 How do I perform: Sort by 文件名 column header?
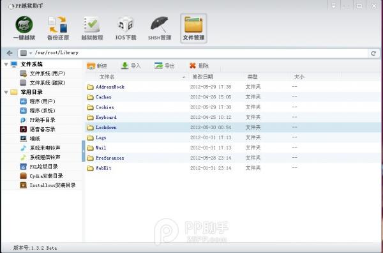pyautogui.click(x=107, y=77)
